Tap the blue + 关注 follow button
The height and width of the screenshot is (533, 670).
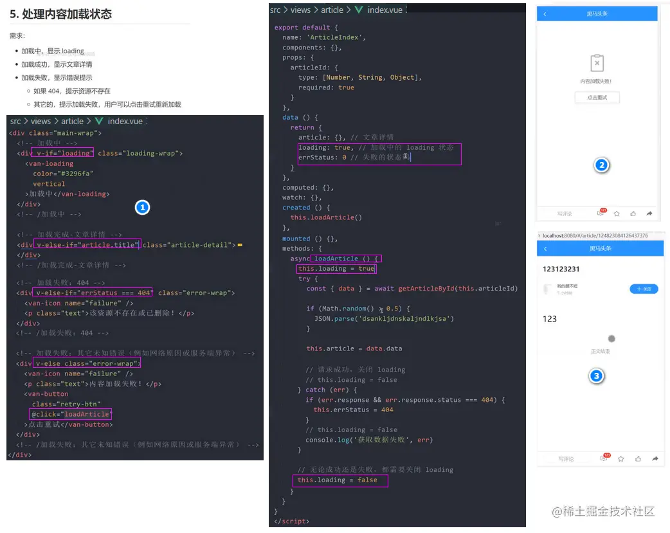644,289
